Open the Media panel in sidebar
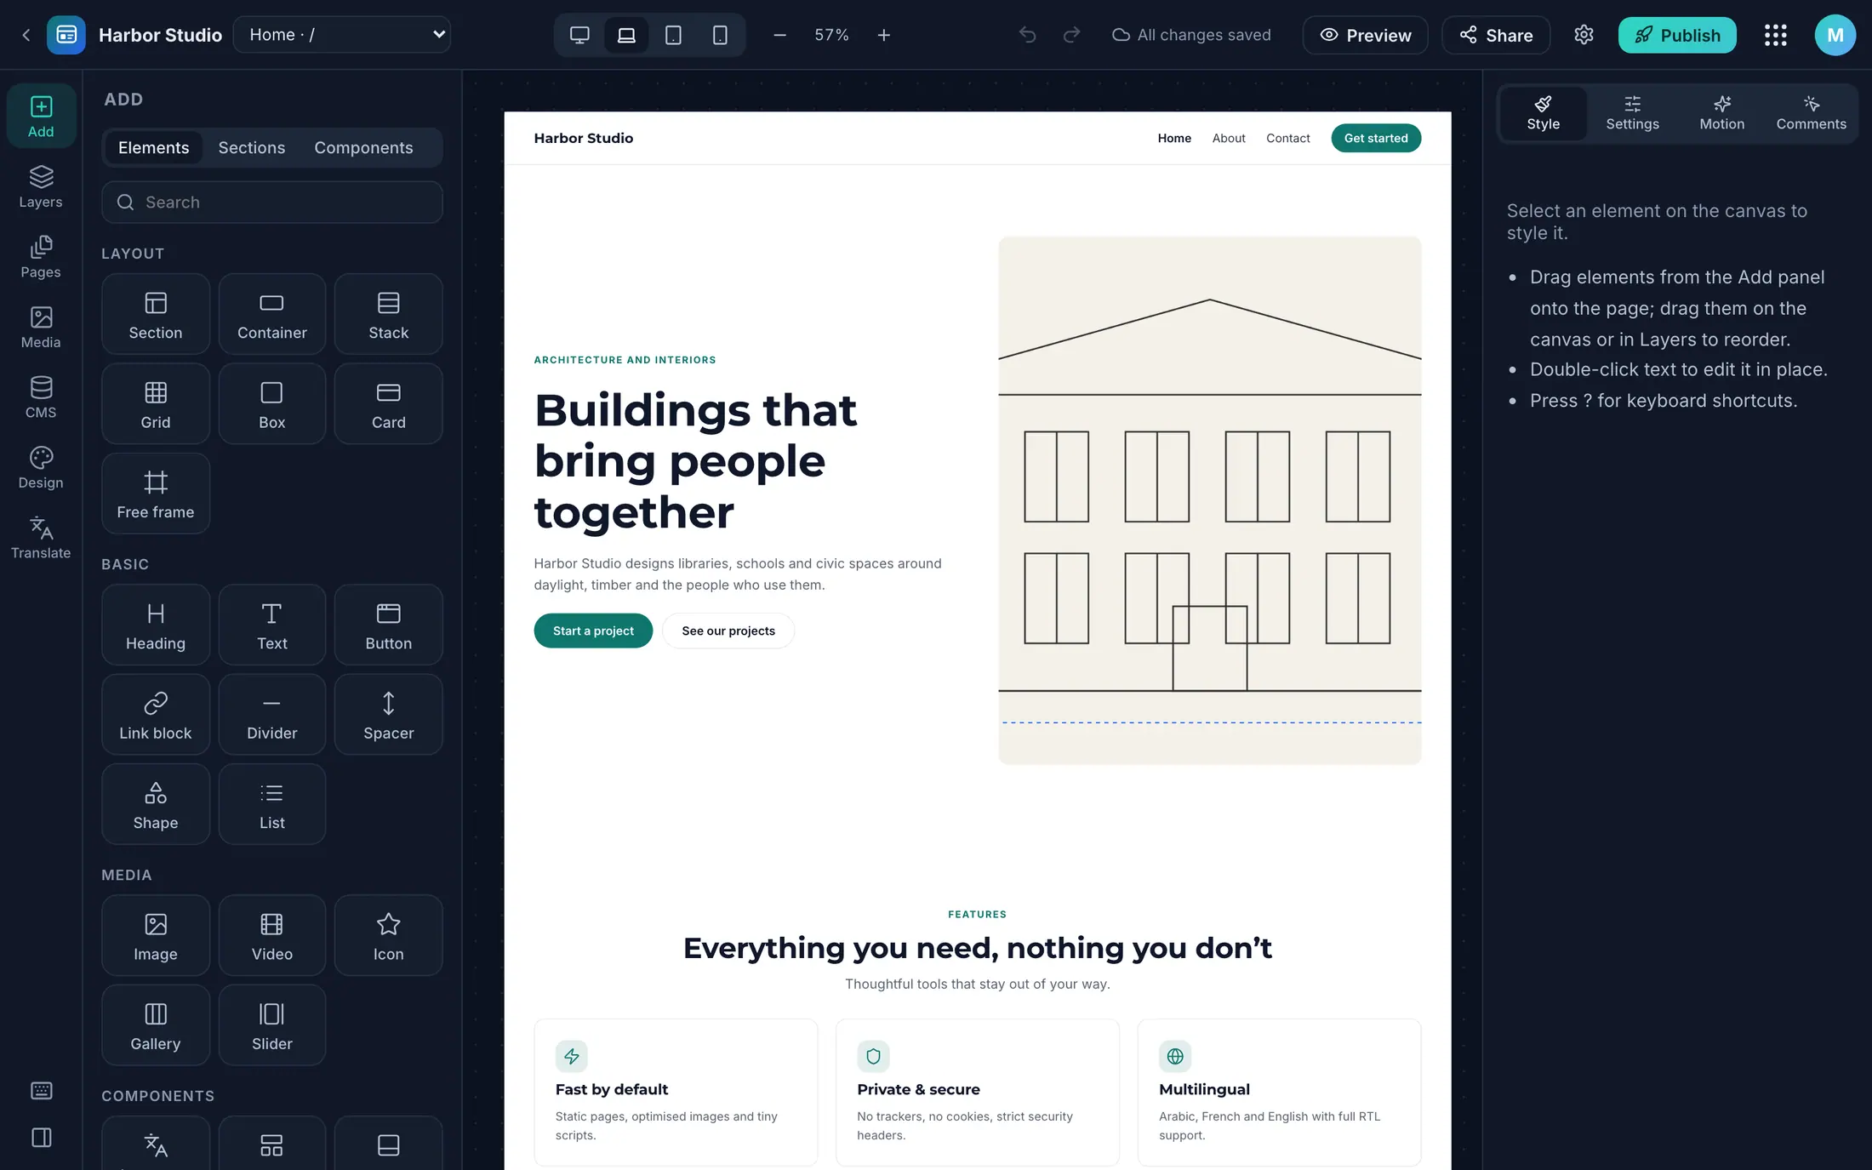This screenshot has height=1170, width=1872. click(x=41, y=327)
